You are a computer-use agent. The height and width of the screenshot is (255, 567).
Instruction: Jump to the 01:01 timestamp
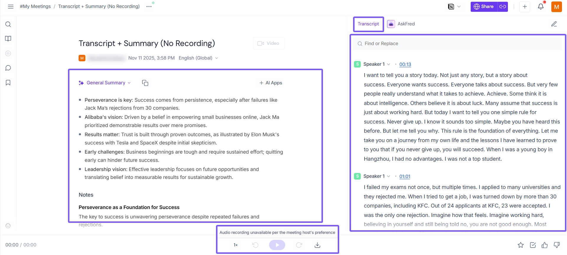[x=404, y=177]
